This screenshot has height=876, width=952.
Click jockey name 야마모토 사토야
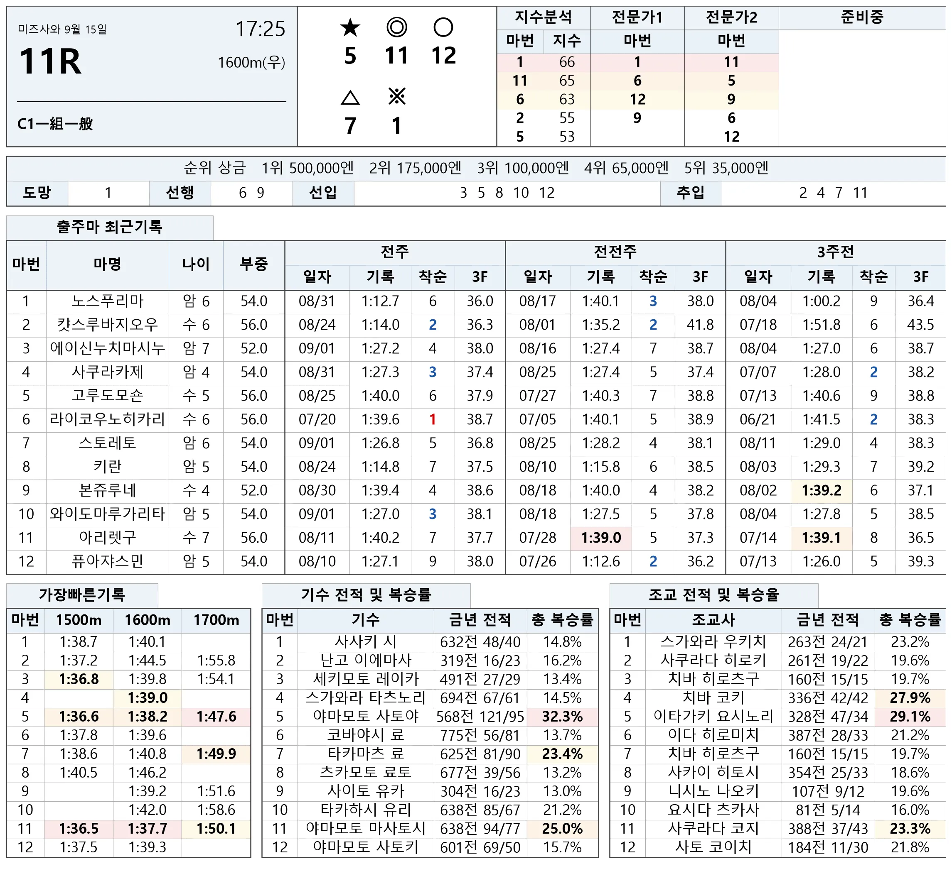[x=366, y=716]
